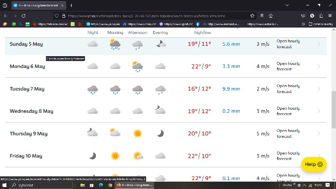Expand Tuesday 7 May row chevron
The height and width of the screenshot is (189, 336).
click(x=319, y=89)
